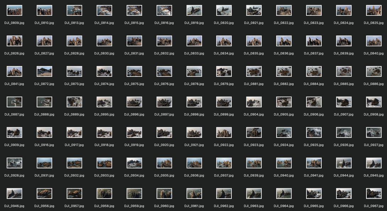Select the label DJI_0888.jpg
387x211 pixels.
(x=44, y=114)
